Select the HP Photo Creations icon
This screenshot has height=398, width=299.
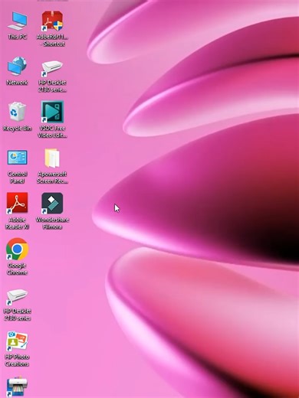[x=17, y=341]
